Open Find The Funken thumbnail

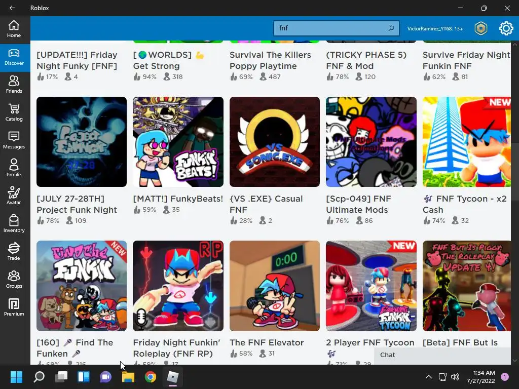point(82,286)
